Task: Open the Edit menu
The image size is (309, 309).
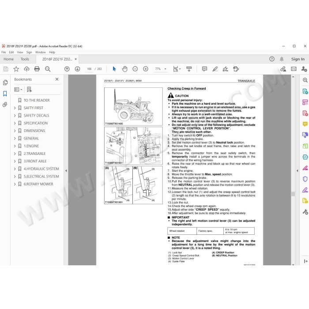Action: (x=11, y=52)
